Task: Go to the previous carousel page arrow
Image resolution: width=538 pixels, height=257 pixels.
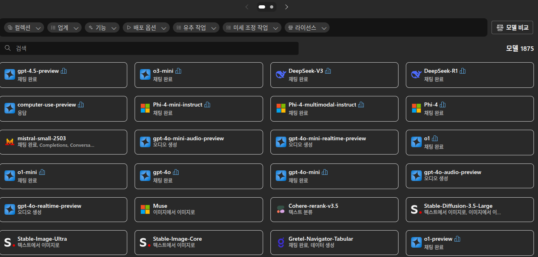Action: 247,7
